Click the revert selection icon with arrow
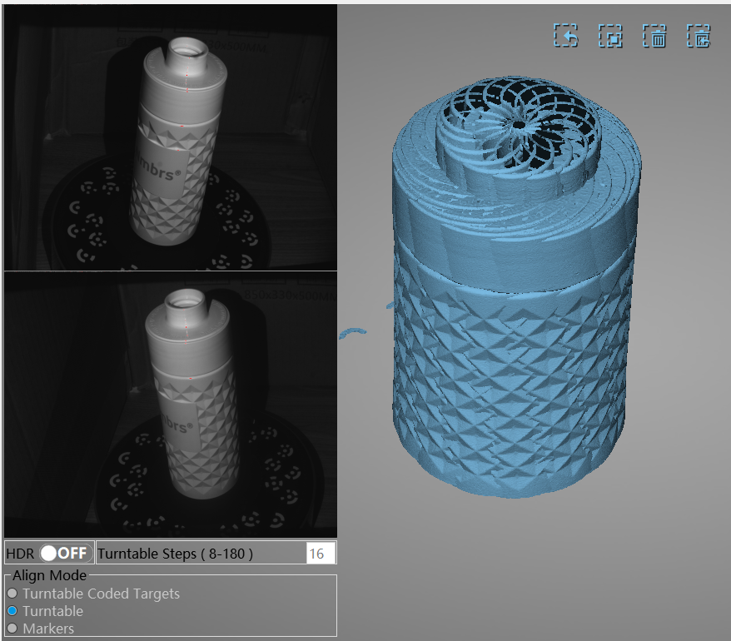 [566, 36]
